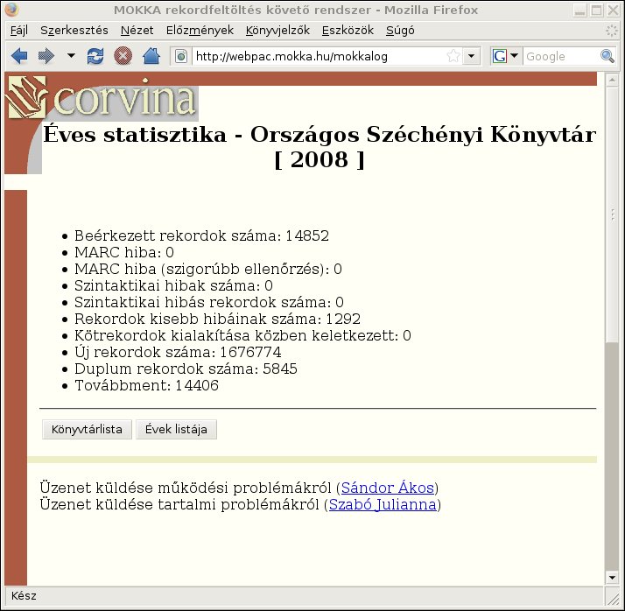This screenshot has height=611, width=625.
Task: Open the navigation history dropdown arrow
Action: coord(71,55)
